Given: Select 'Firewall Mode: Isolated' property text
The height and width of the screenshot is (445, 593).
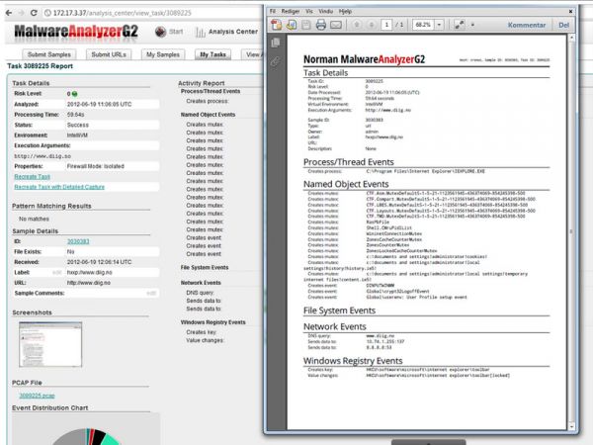Looking at the screenshot, I should click(95, 166).
